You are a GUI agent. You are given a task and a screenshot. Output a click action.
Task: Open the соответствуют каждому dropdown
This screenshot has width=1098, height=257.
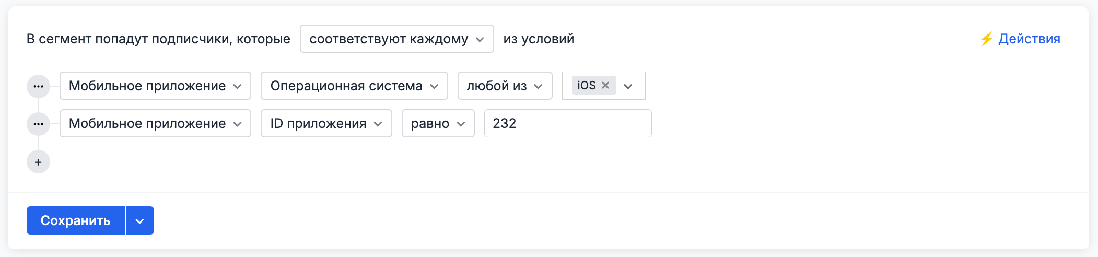[x=389, y=39]
